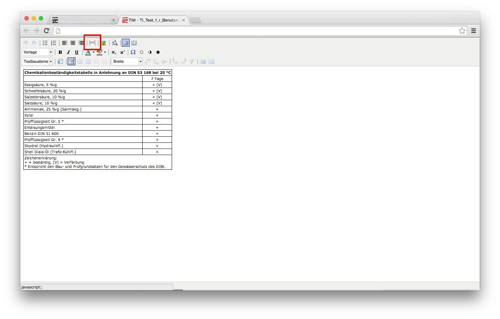Open the find and replace magnifier tool
This screenshot has width=500, height=319.
tap(115, 43)
